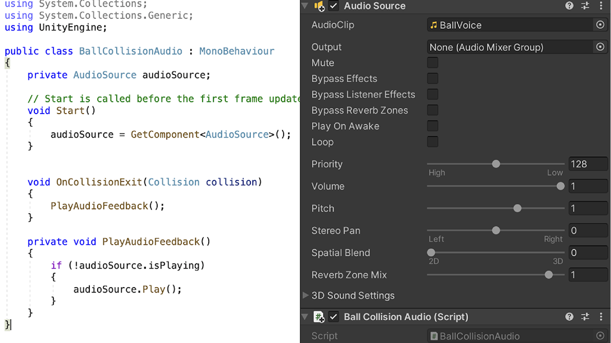The image size is (611, 343).
Task: Open Audio Source three-dot options menu
Action: coord(601,6)
